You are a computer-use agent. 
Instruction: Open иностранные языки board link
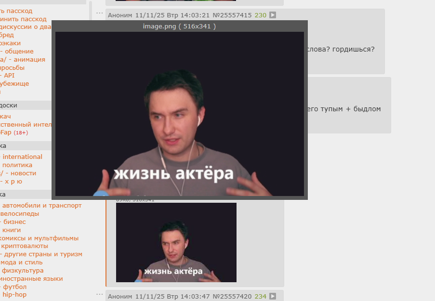[31, 279]
